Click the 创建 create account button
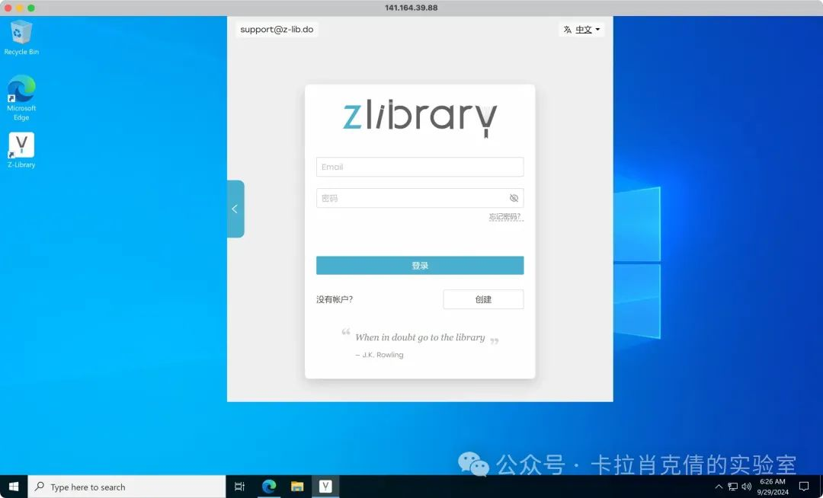Viewport: 823px width, 498px height. pos(483,299)
